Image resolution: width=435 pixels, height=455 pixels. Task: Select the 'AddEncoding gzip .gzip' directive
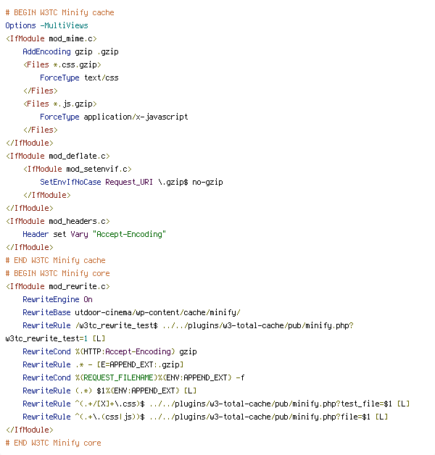click(70, 51)
